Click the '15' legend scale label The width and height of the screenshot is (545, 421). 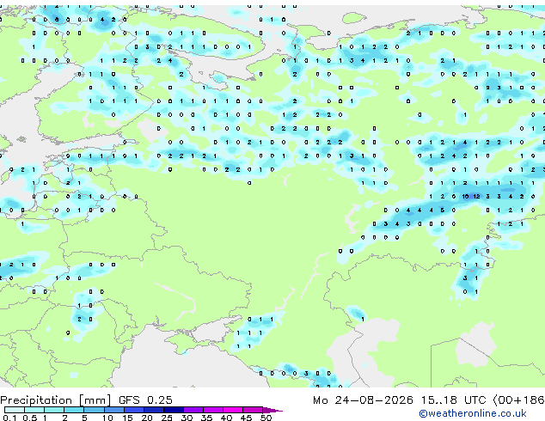127,418
